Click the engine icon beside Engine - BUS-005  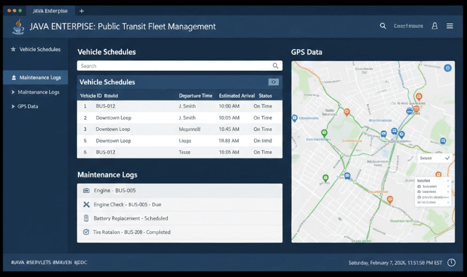pyautogui.click(x=86, y=191)
